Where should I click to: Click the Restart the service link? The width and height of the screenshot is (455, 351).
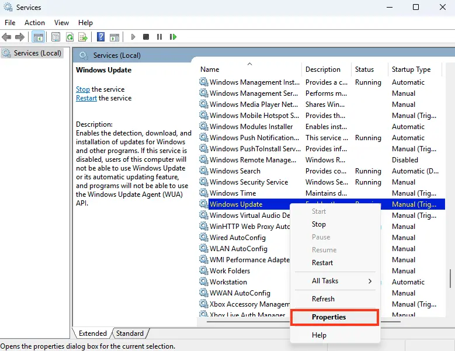point(86,98)
